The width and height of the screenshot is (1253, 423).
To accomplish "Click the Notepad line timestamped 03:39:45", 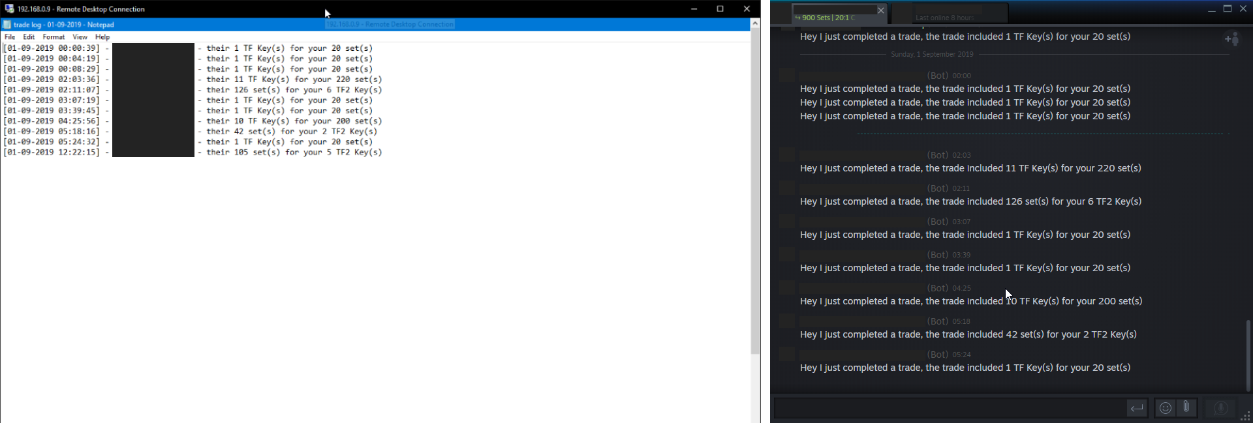I will click(x=188, y=111).
